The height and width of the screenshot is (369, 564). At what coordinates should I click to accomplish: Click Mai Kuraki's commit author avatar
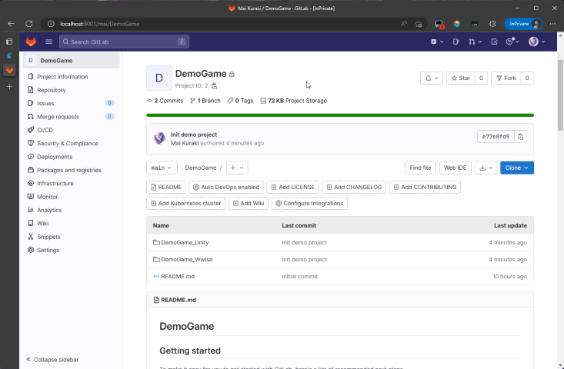point(159,138)
